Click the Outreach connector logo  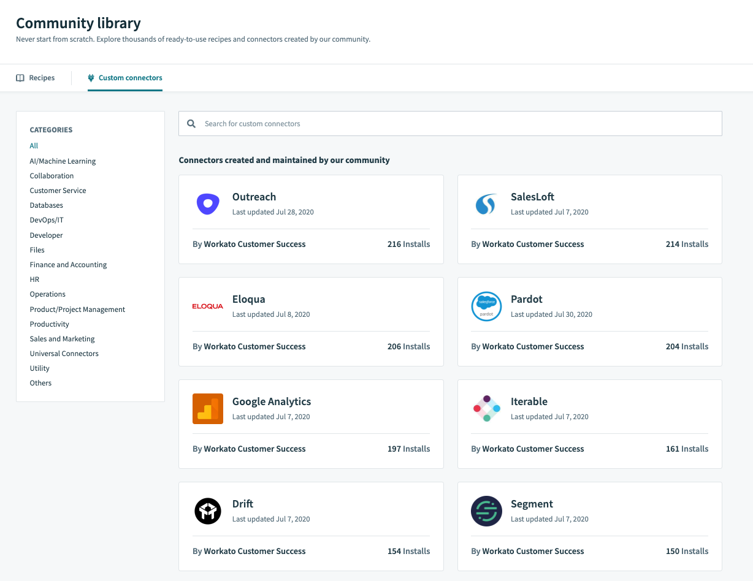point(208,204)
